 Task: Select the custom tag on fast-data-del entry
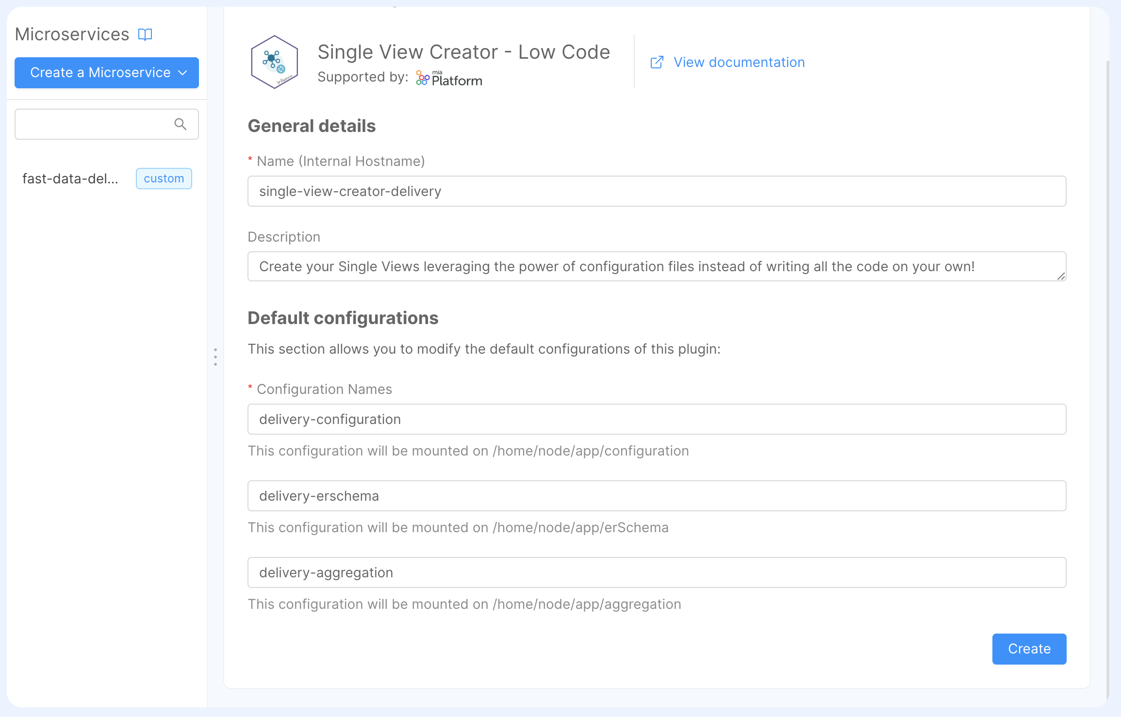point(164,179)
